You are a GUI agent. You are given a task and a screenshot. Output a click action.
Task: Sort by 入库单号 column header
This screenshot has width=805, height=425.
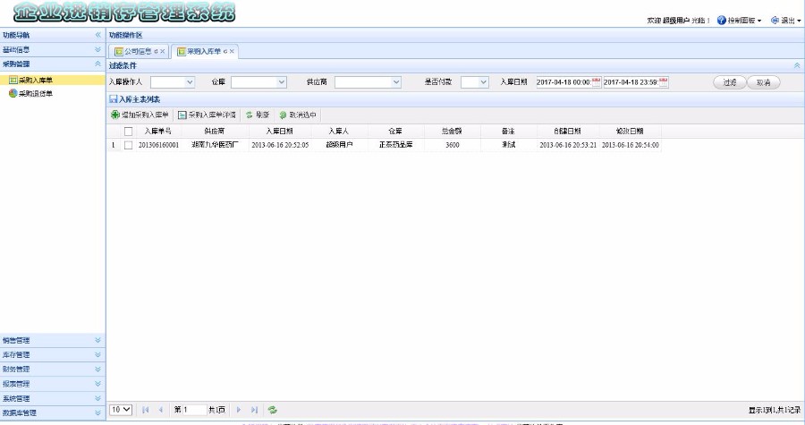158,132
